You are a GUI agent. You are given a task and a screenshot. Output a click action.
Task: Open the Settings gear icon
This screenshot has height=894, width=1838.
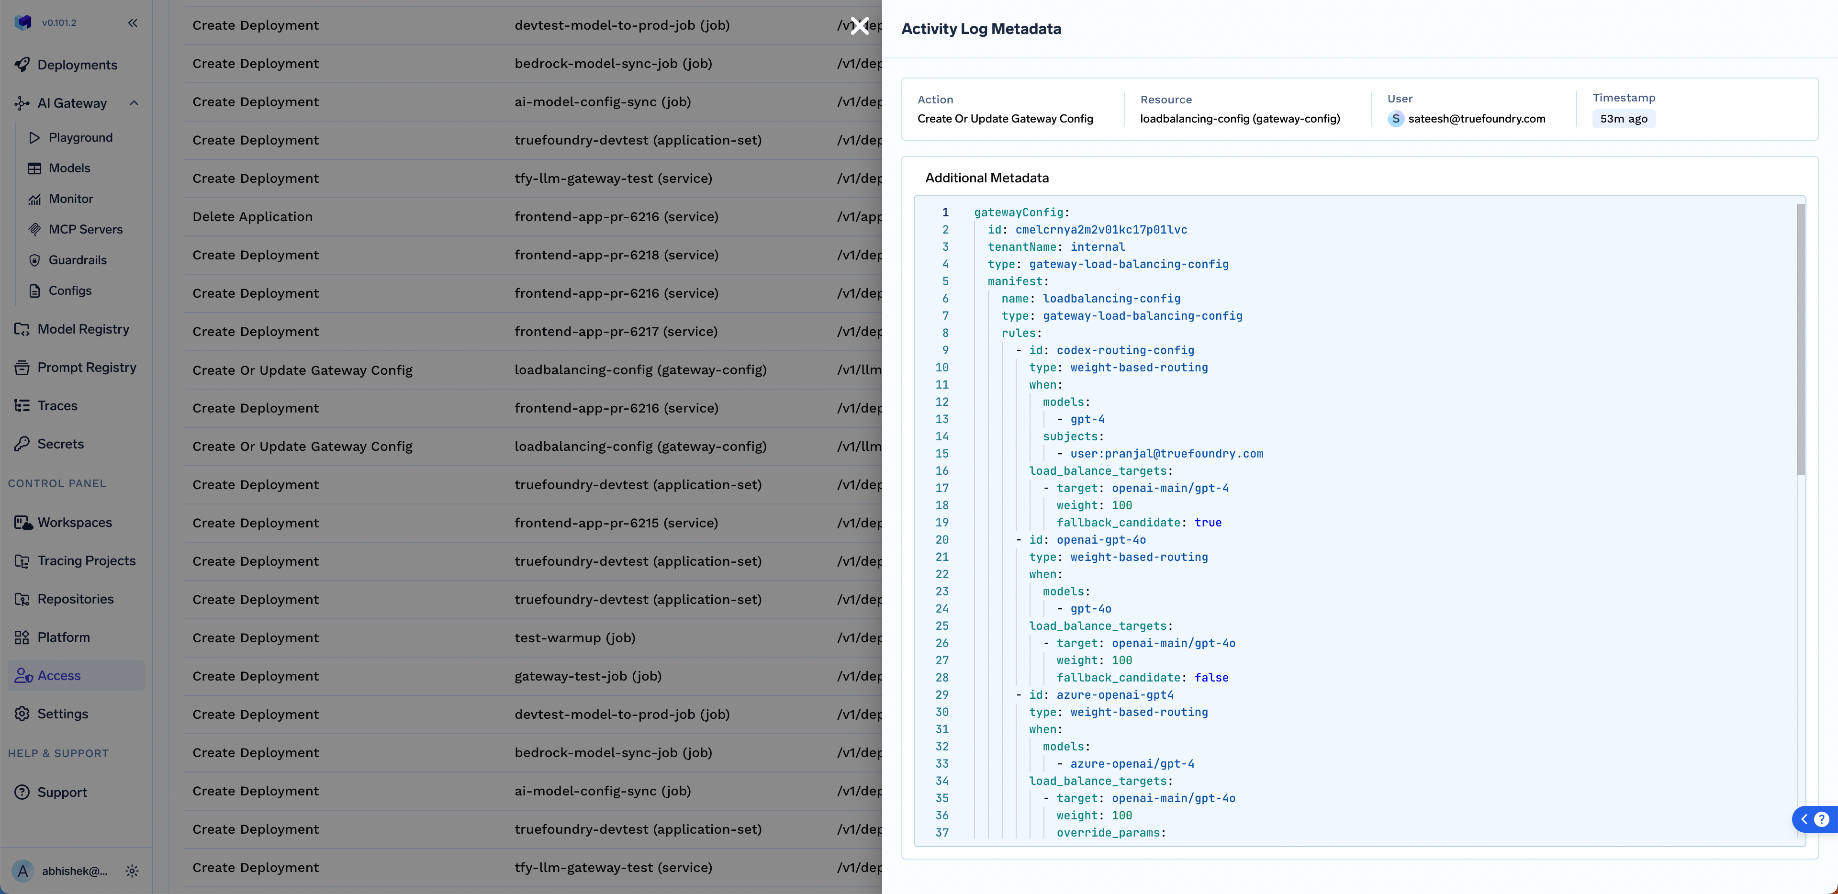22,714
